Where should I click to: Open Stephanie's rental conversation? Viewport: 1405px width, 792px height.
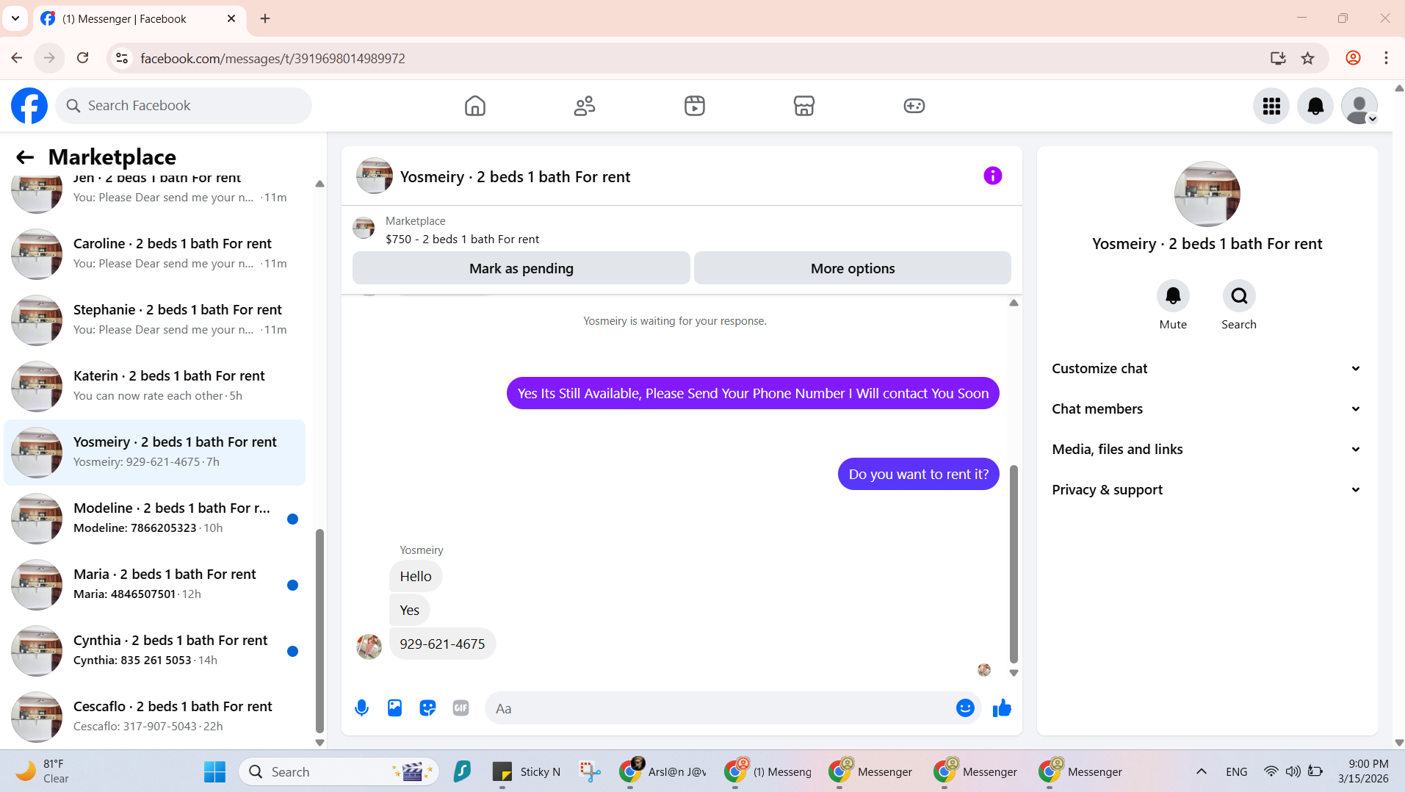[155, 320]
